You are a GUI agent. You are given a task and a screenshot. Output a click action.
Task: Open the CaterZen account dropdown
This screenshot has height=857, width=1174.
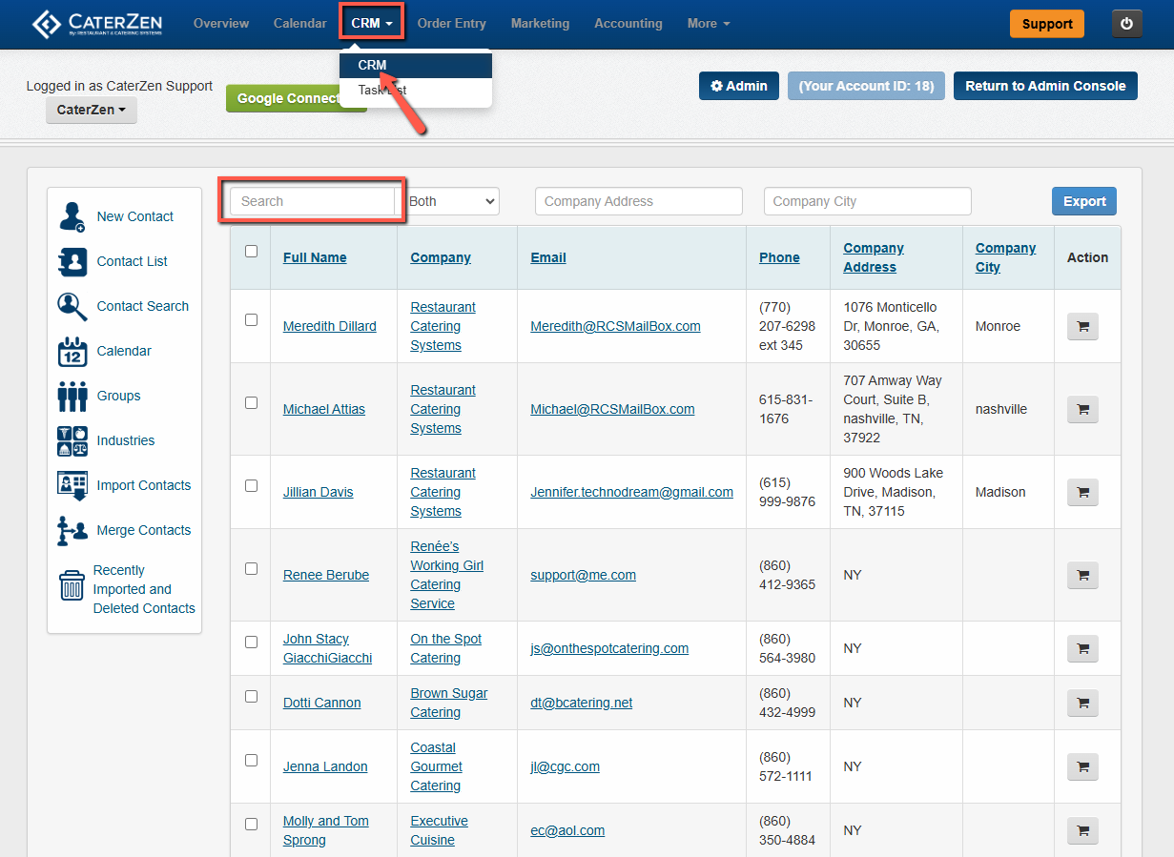coord(92,110)
